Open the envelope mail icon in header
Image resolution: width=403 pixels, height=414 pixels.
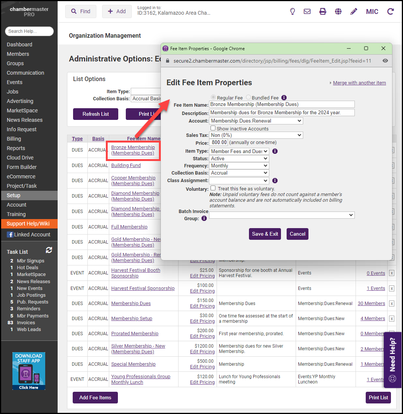click(x=307, y=11)
